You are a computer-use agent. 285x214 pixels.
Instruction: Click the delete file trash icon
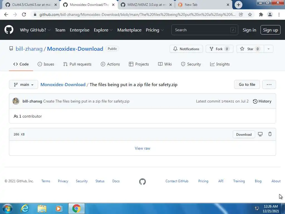(x=270, y=134)
